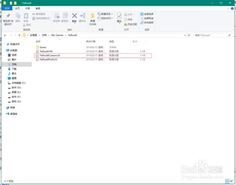Screen dimensions: 236x185
Task: Click the Up one level arrow
Action: [19, 35]
